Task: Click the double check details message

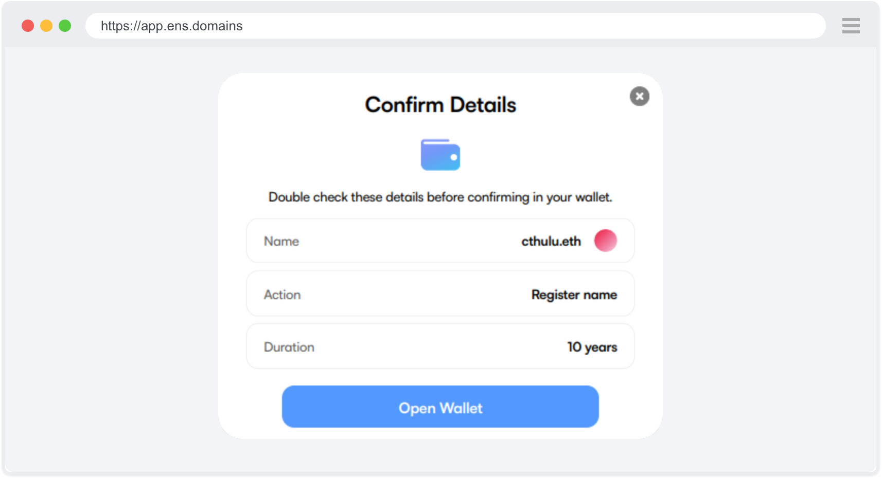Action: 440,197
